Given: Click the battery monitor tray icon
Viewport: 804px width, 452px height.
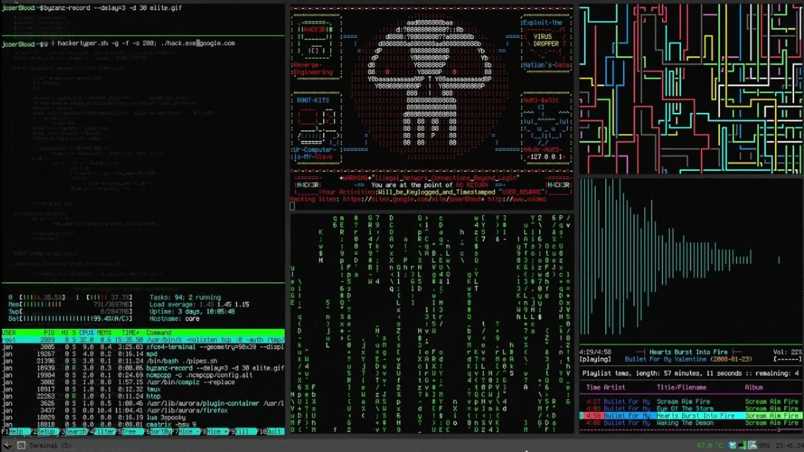Looking at the screenshot, I should 752,446.
